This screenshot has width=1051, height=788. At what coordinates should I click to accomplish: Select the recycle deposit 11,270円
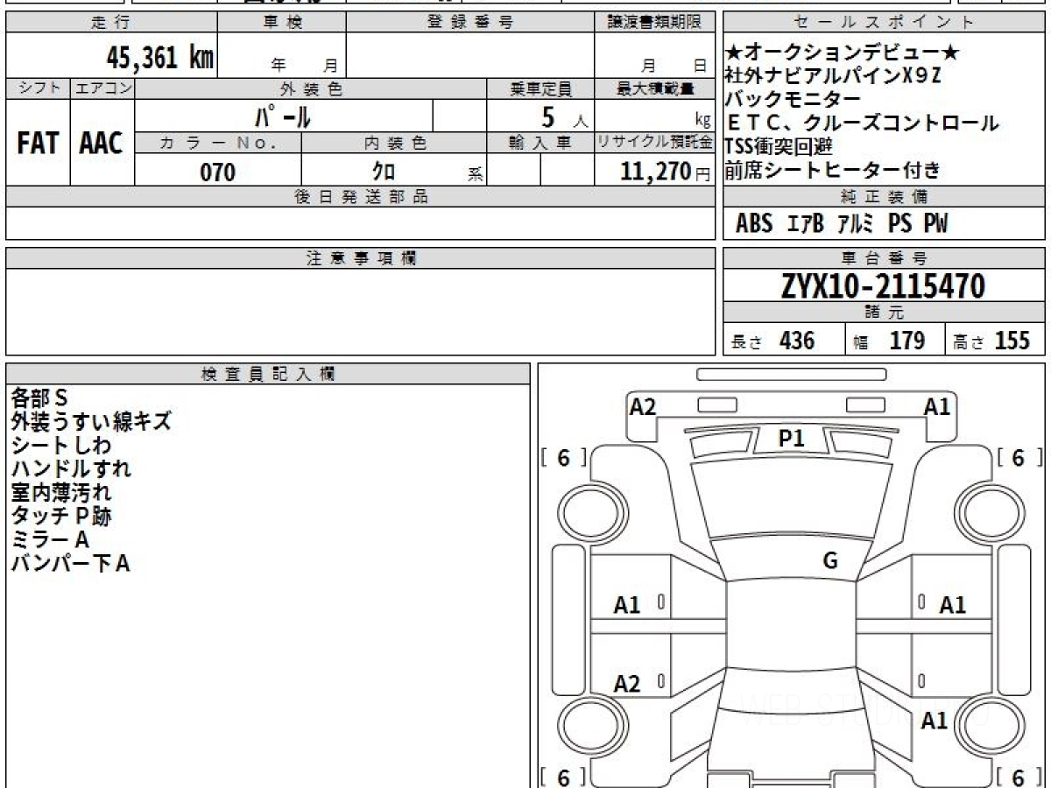click(666, 172)
